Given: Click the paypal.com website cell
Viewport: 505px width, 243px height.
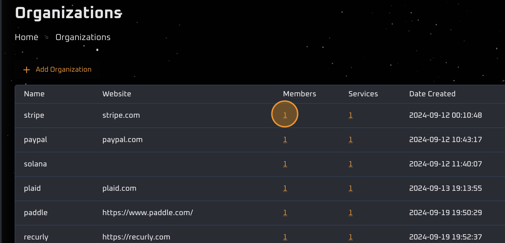Looking at the screenshot, I should pos(122,140).
